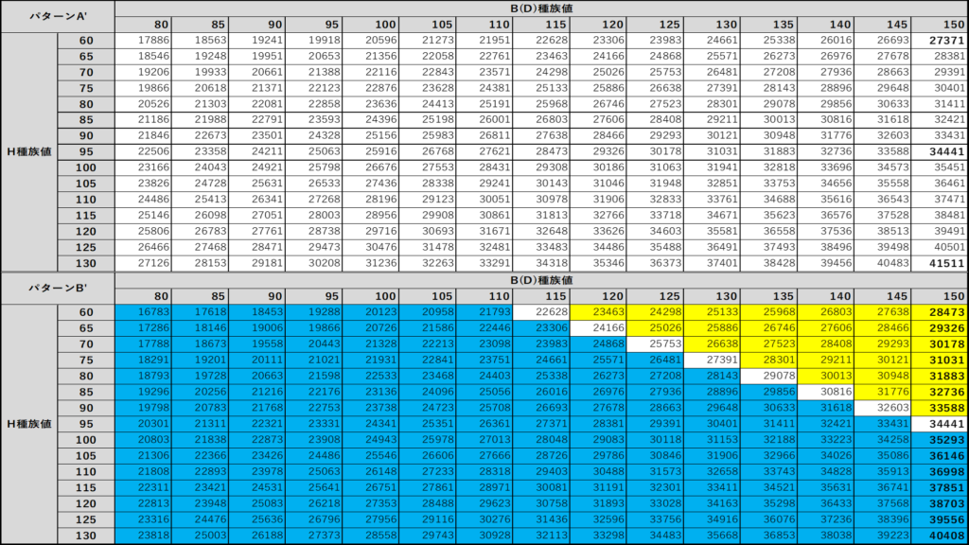Click row label 60 in the パターンB' table
This screenshot has width=969, height=545.
pos(86,311)
